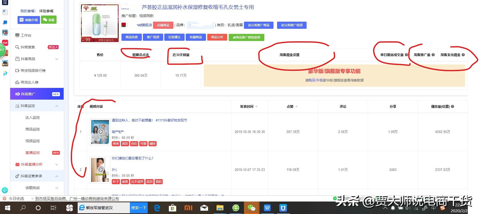Screen dimensions: 479x214
Task: Open the Windows Start menu
Action: [x=8, y=208]
